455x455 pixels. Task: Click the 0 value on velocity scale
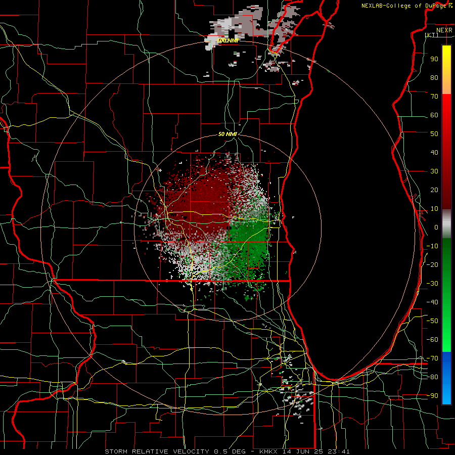pyautogui.click(x=436, y=227)
